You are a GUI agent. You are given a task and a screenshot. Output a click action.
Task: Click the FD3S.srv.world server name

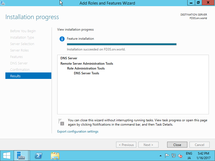coord(198,18)
